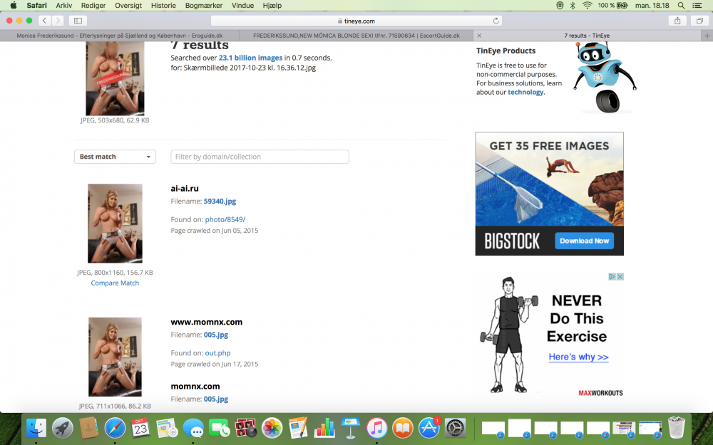The height and width of the screenshot is (445, 713).
Task: Click the Wi-Fi status icon
Action: 587,6
